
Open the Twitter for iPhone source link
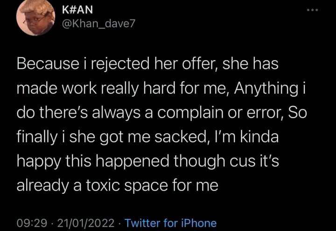[171, 223]
